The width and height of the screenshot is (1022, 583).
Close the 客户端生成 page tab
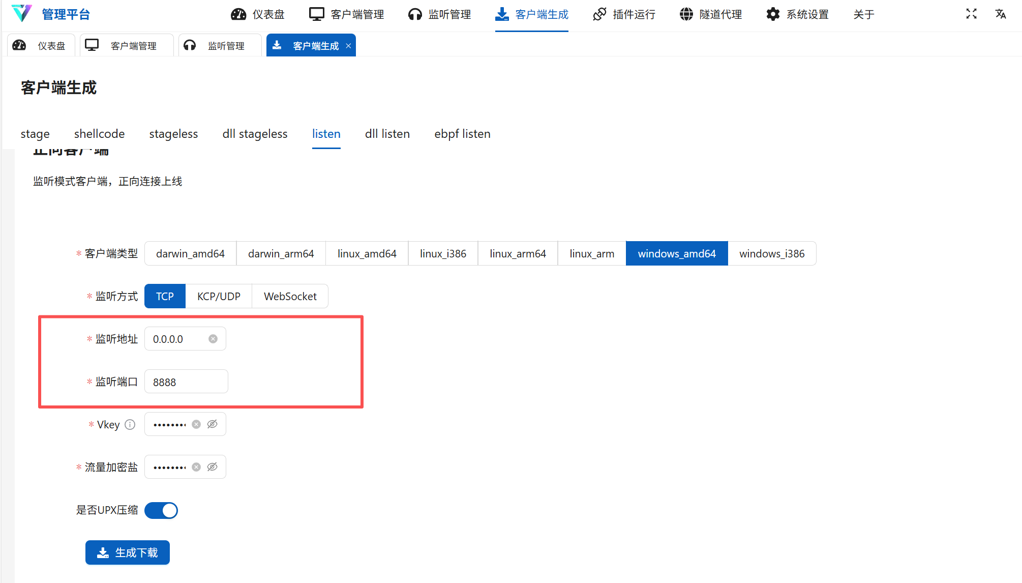(x=348, y=46)
